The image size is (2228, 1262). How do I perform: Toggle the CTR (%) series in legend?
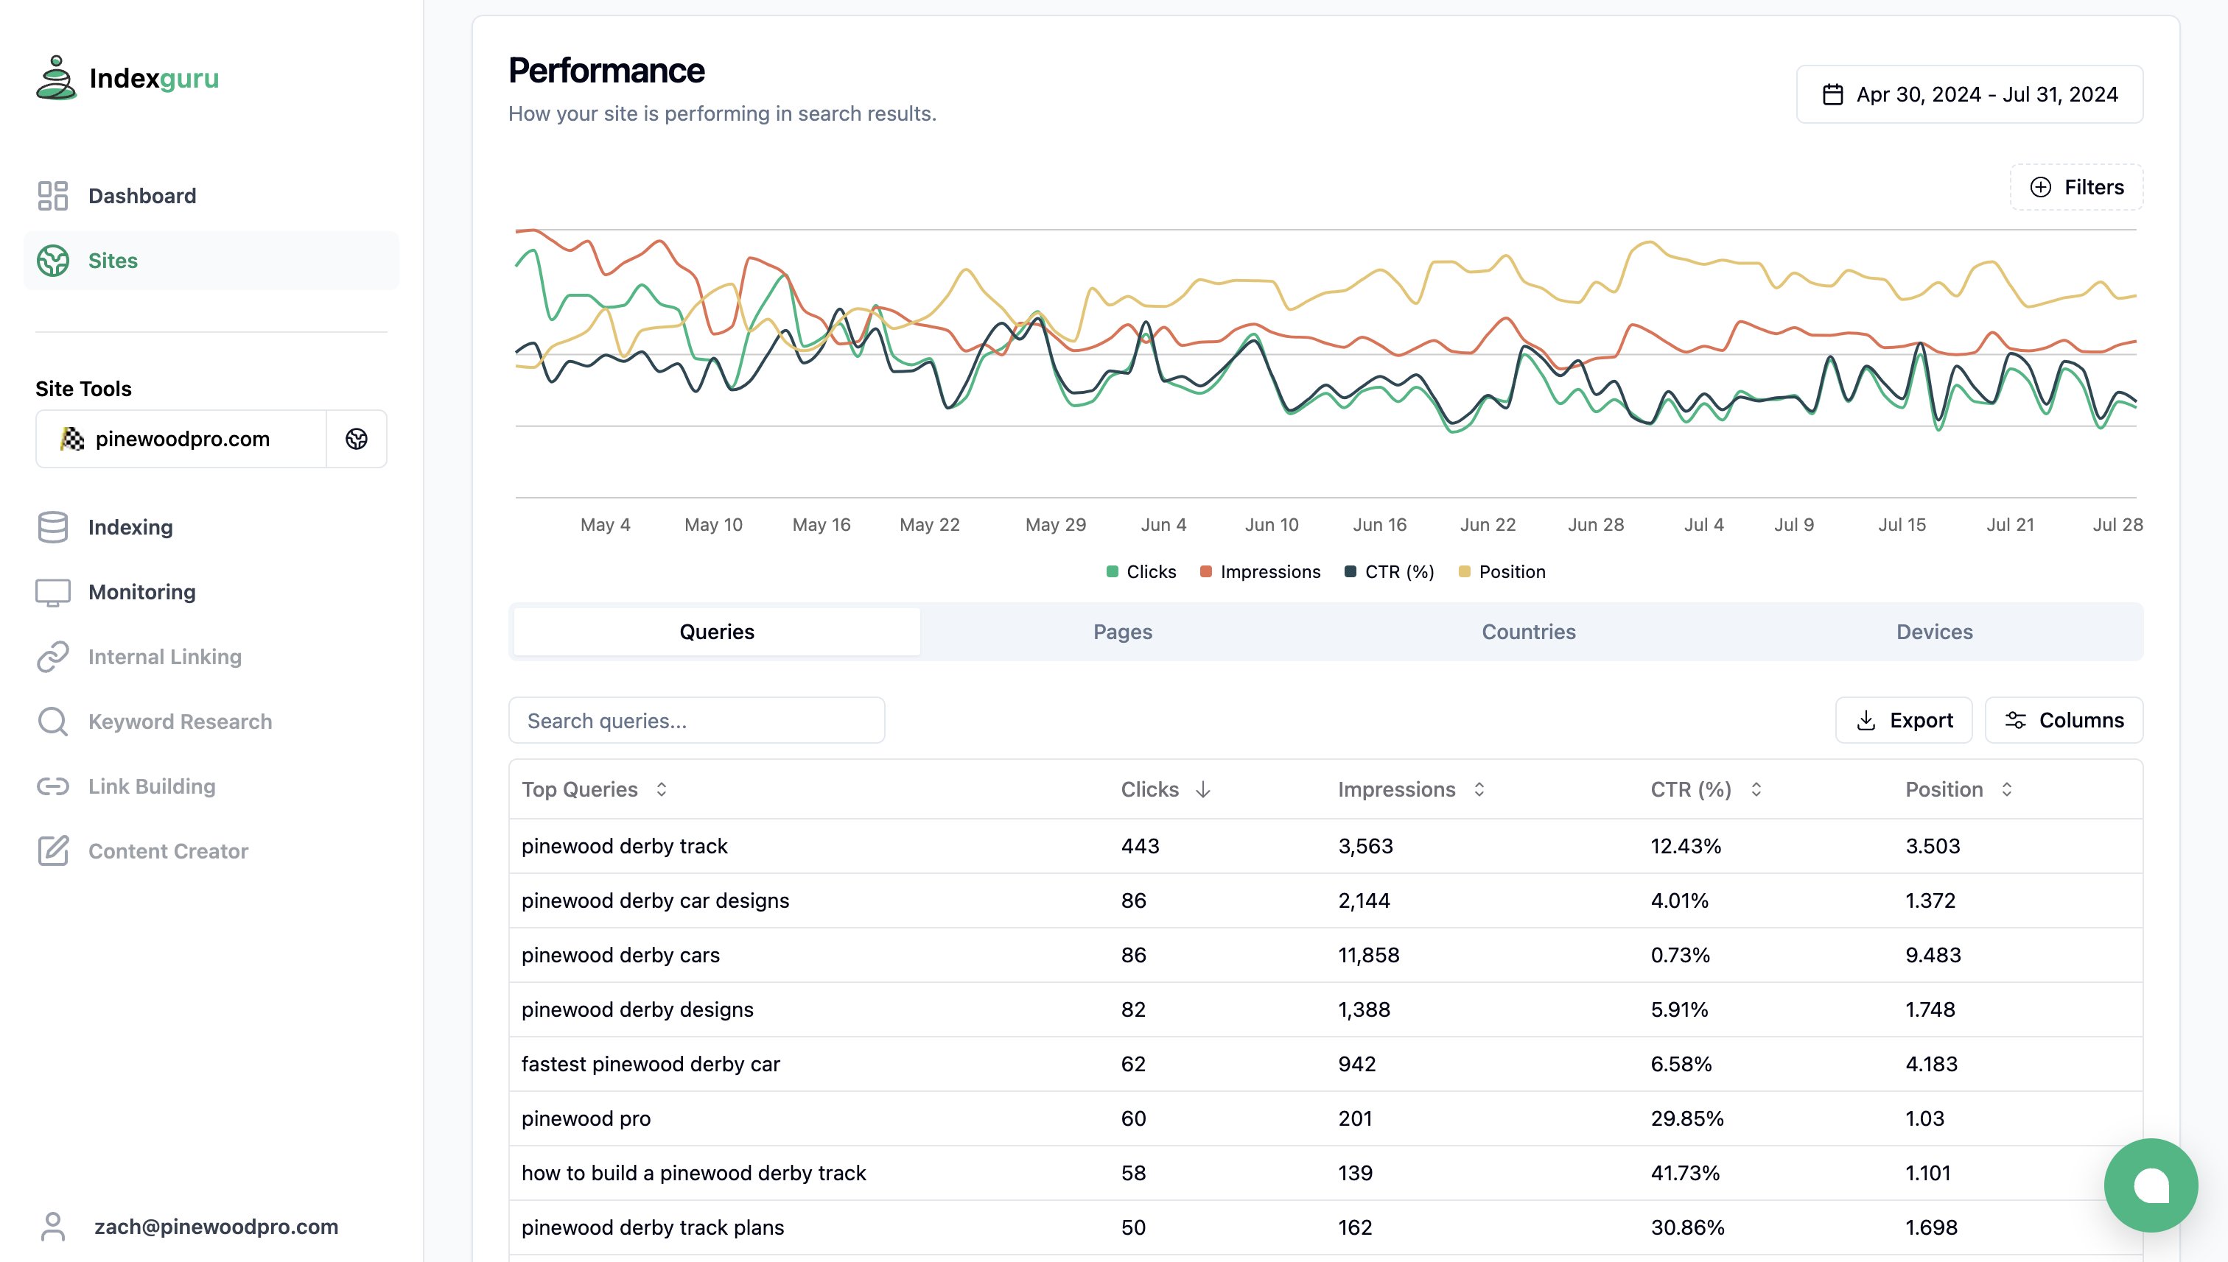tap(1390, 572)
